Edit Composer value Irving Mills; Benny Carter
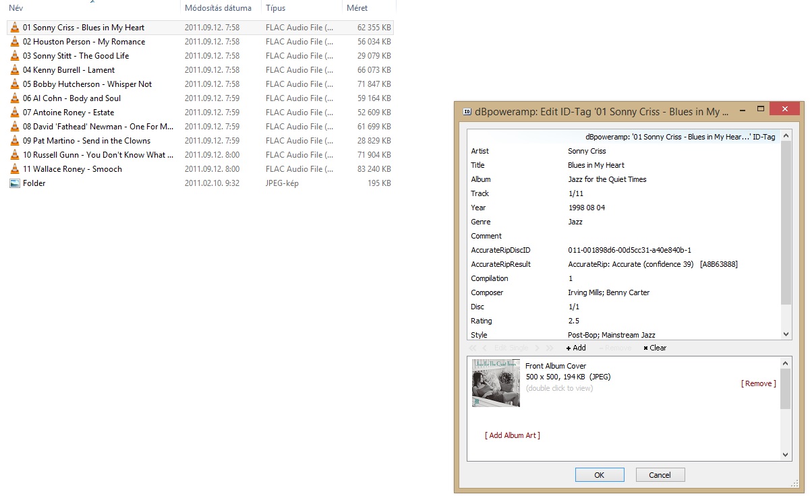The width and height of the screenshot is (810, 500). click(x=609, y=292)
